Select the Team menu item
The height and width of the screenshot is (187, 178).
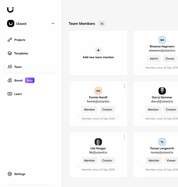(x=18, y=67)
